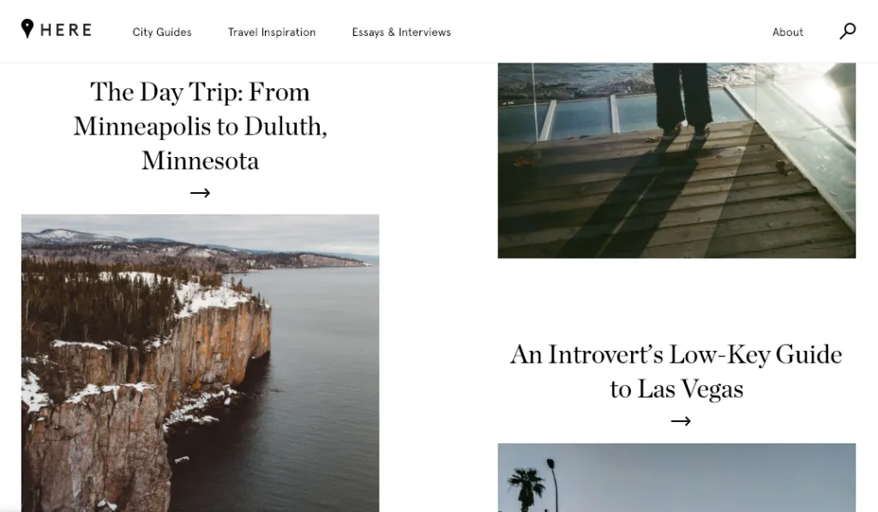Go to the About page

pyautogui.click(x=787, y=33)
